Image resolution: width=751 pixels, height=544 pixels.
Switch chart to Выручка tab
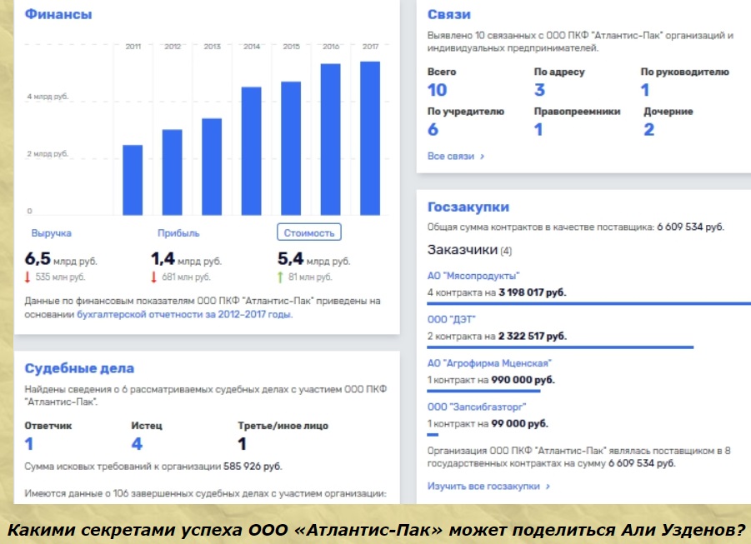(x=51, y=233)
